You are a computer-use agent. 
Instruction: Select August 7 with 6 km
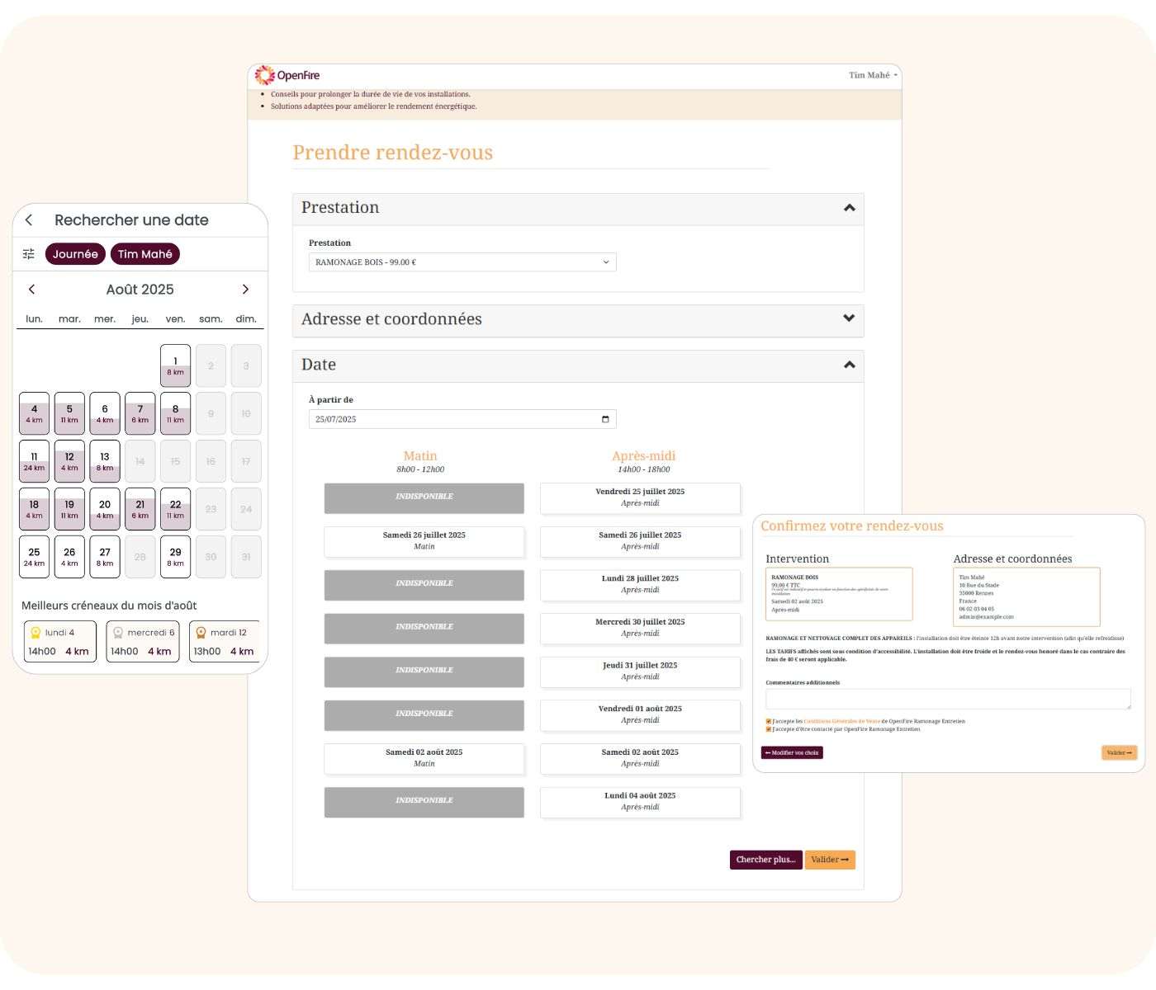pyautogui.click(x=140, y=414)
